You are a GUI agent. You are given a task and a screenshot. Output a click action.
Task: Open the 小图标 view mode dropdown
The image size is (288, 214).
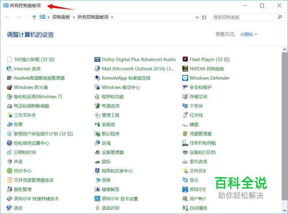point(248,35)
